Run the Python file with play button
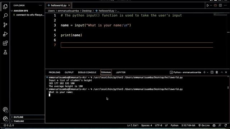Screen dimensions: 230x129 click(x=208, y=5)
